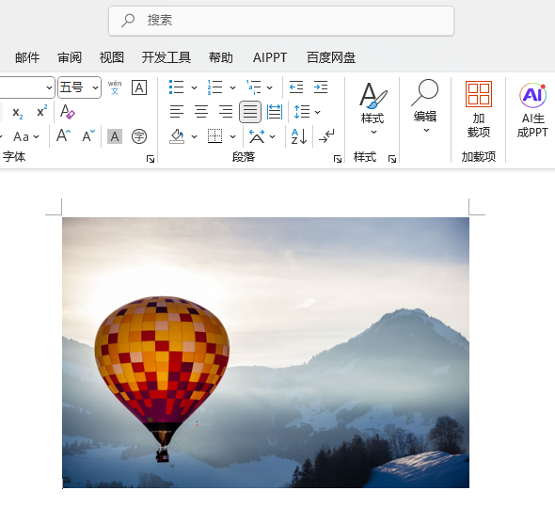This screenshot has width=555, height=522.
Task: Open the 审阅 ribbon tab
Action: 70,57
